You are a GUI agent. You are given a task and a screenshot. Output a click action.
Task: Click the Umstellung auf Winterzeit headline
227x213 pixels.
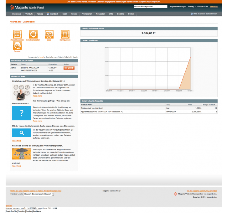39,81
